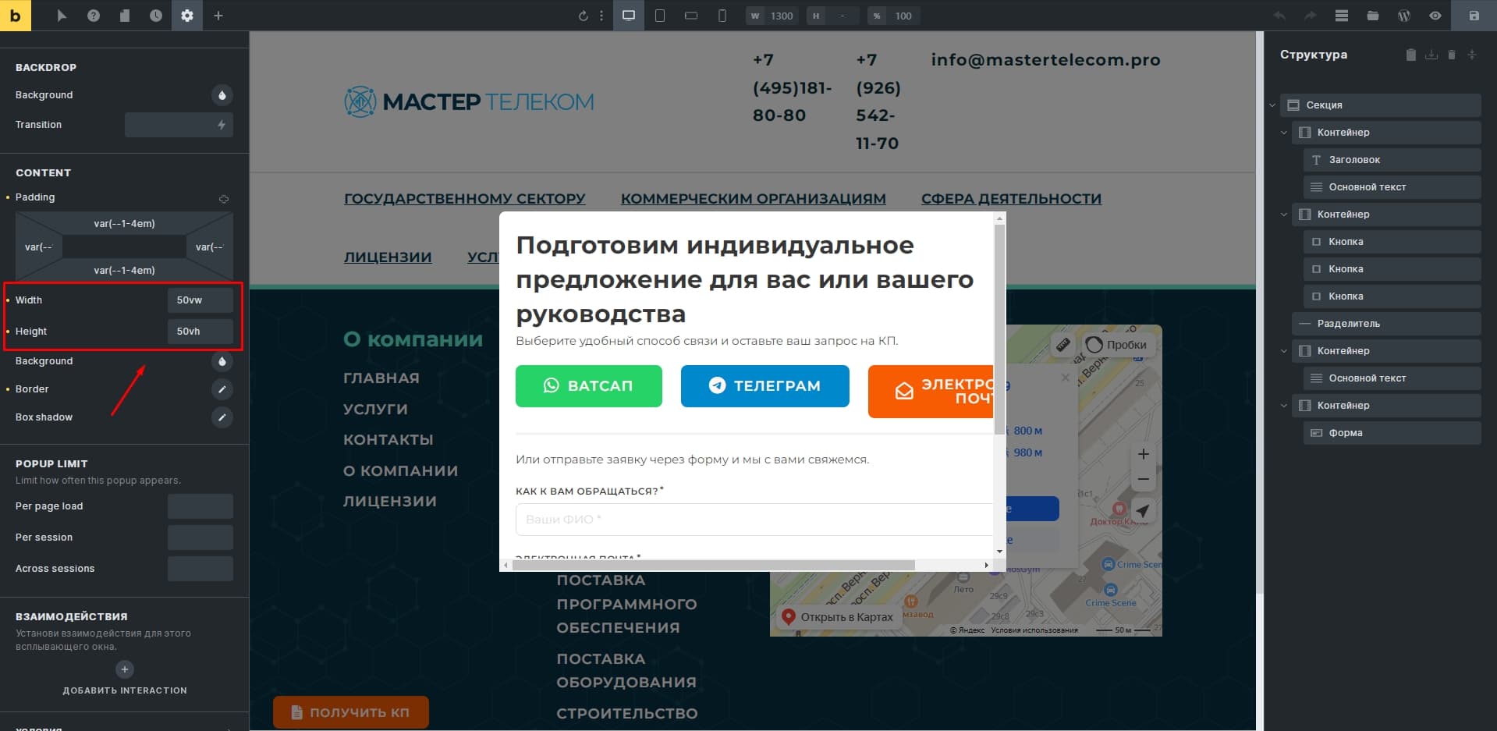Switch to mobile portrait breakpoint icon
The height and width of the screenshot is (731, 1497).
tap(722, 16)
